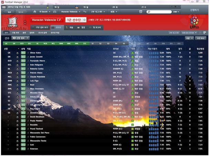Go to the Home screen icon

point(34,12)
